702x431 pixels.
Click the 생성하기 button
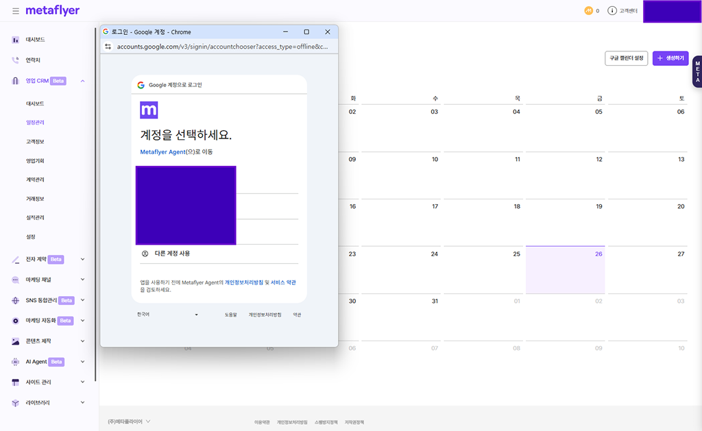pos(670,59)
